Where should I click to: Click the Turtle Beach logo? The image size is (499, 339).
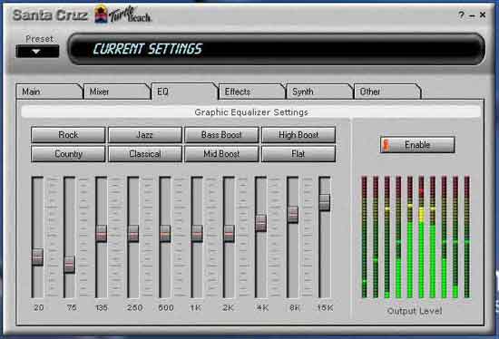122,15
